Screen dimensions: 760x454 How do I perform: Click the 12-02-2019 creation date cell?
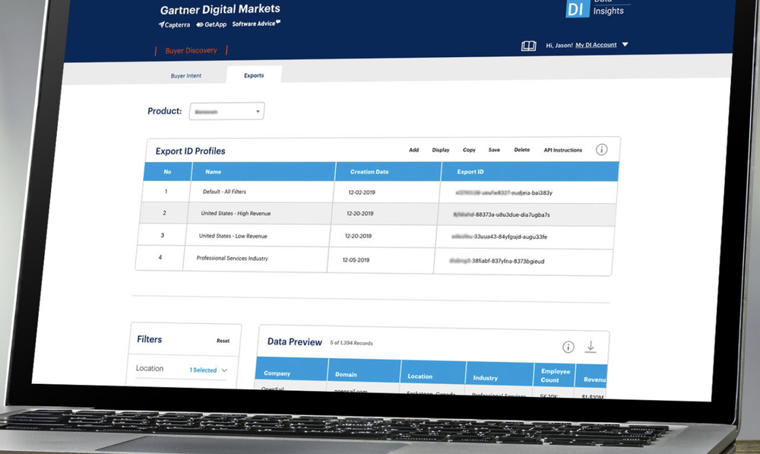click(x=362, y=192)
